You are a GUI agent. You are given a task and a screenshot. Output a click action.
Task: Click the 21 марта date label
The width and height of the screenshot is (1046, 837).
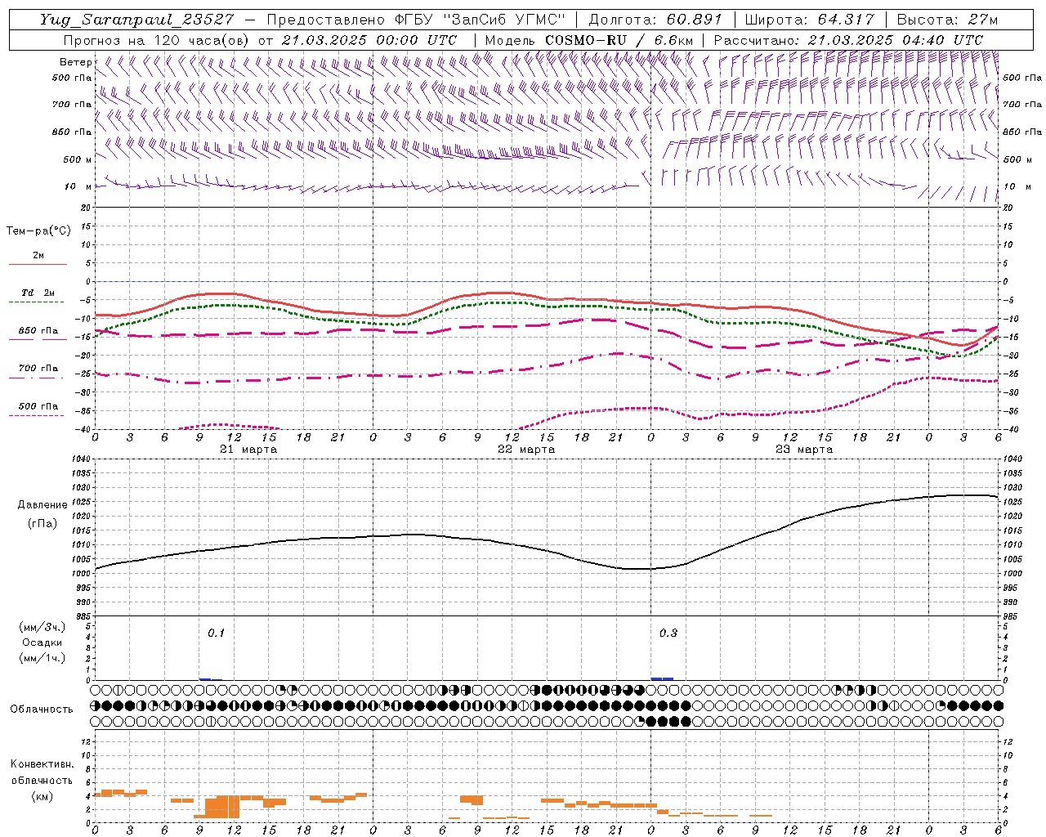(248, 450)
